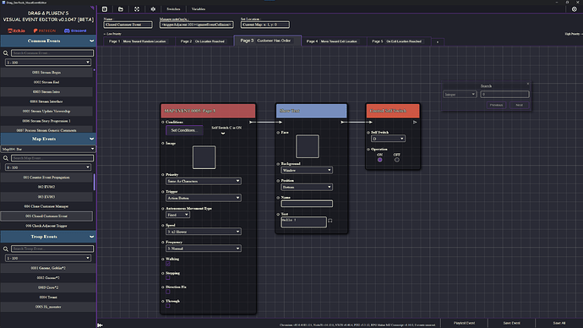
Task: Open the folder icon in the toolbar
Action: click(x=121, y=9)
